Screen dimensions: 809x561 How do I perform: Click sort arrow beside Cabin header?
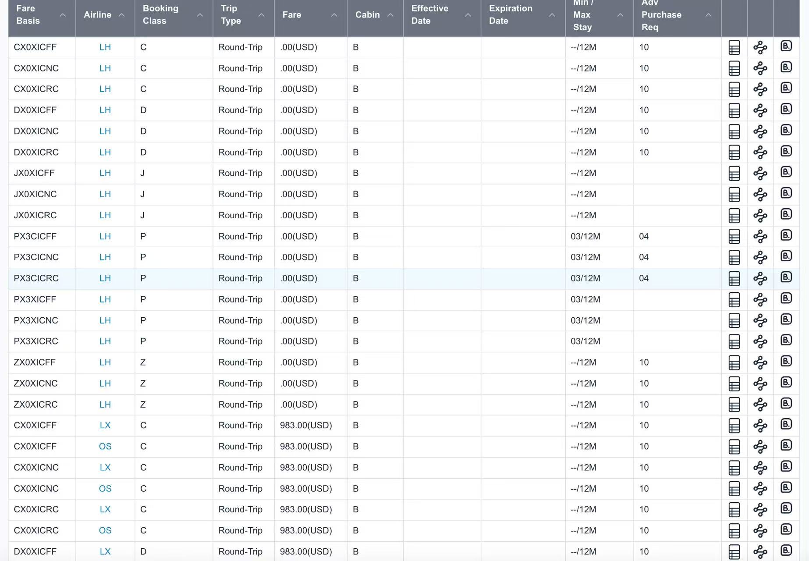[390, 15]
